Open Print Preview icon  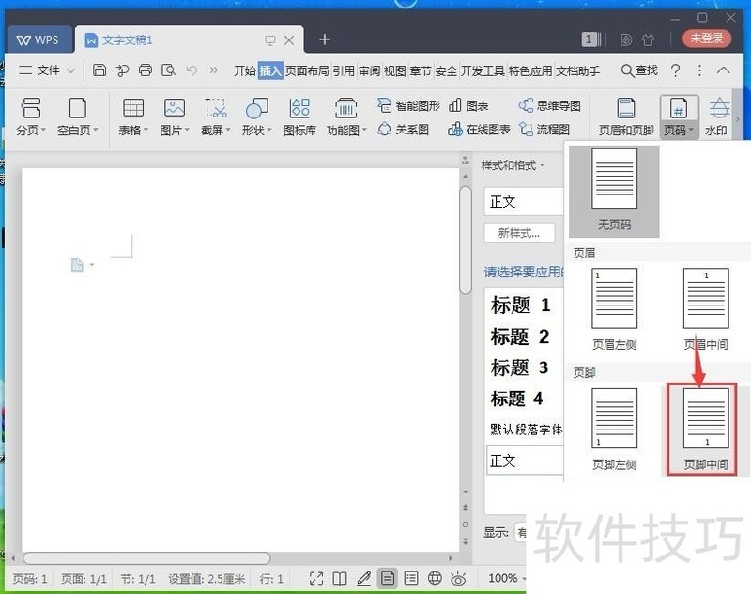click(x=169, y=70)
